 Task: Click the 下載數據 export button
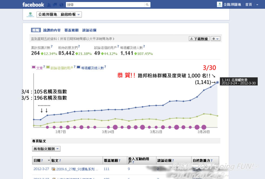click(199, 39)
